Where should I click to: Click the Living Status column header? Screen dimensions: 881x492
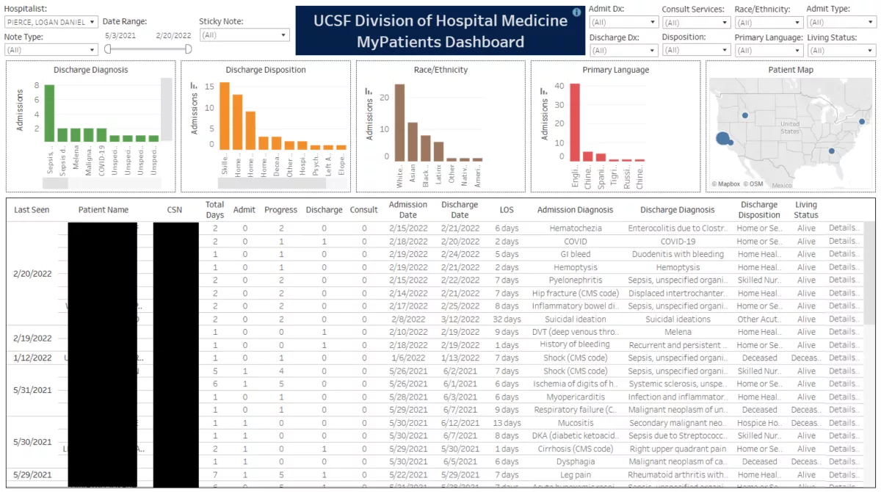click(806, 210)
